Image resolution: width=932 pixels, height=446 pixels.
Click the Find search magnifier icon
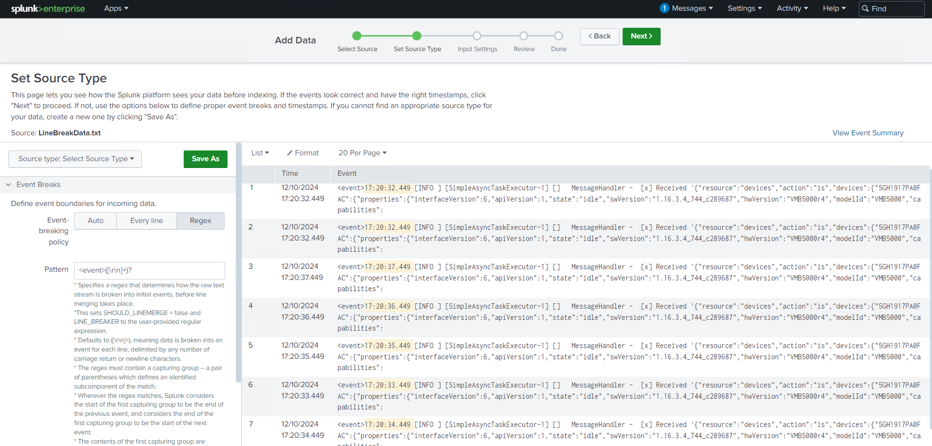866,9
